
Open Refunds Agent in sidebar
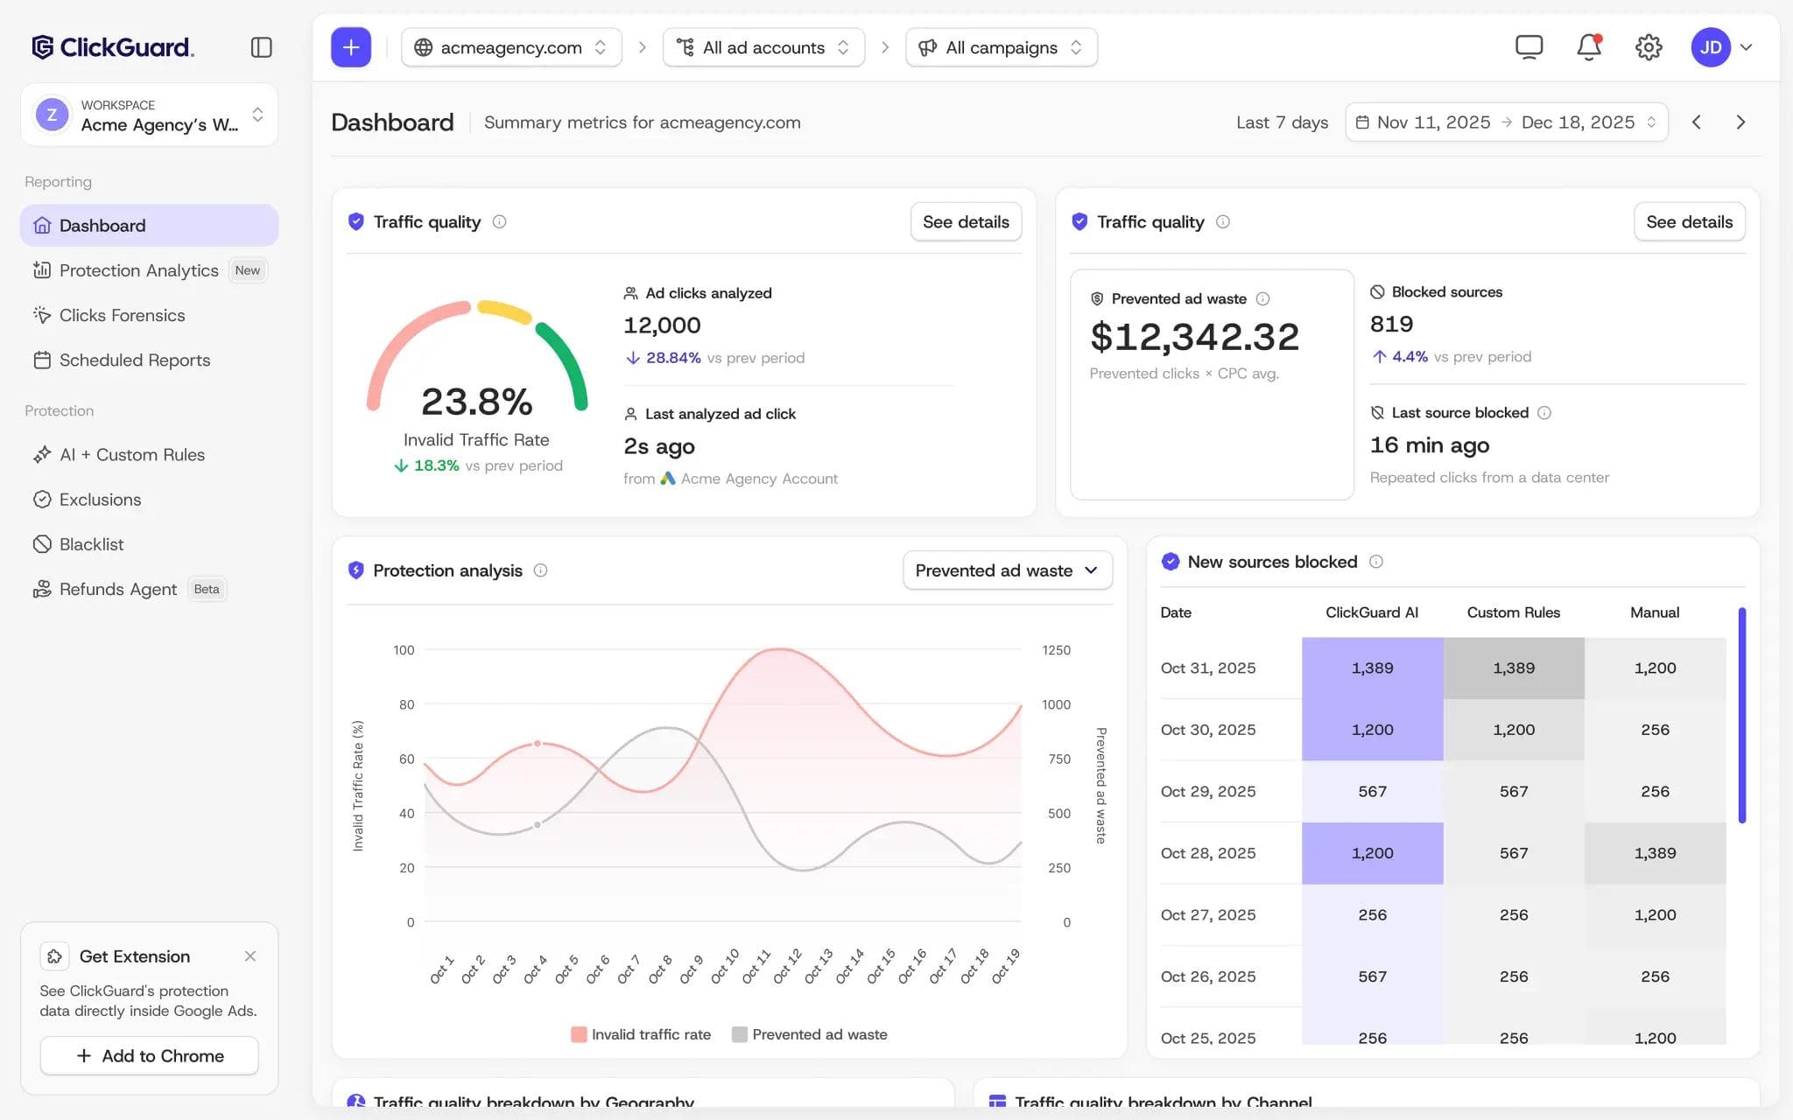(x=150, y=589)
